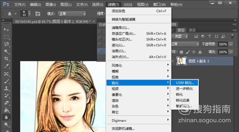Open layer blend mode 正常 dropdown
Screen dimensions: 239x132
(x=185, y=44)
